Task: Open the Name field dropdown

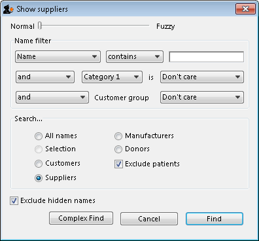Action: (58, 57)
